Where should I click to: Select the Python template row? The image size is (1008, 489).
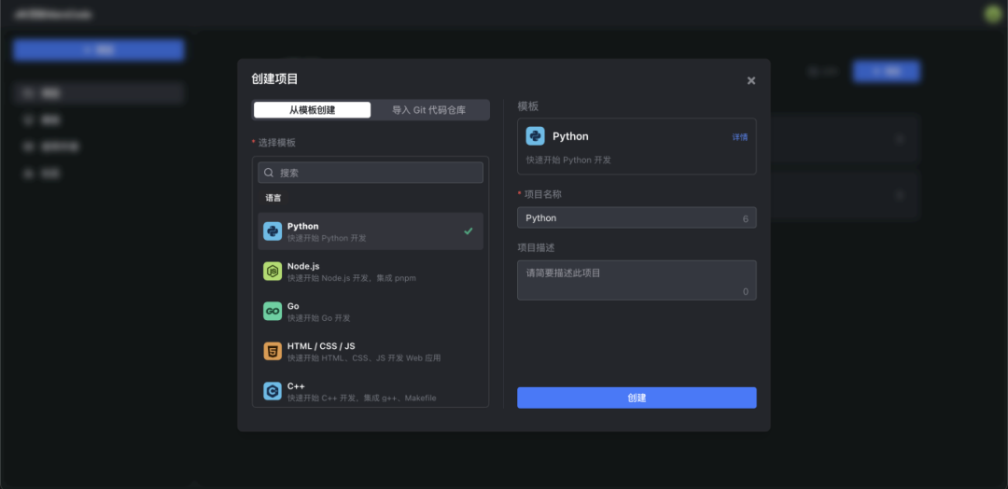point(371,231)
